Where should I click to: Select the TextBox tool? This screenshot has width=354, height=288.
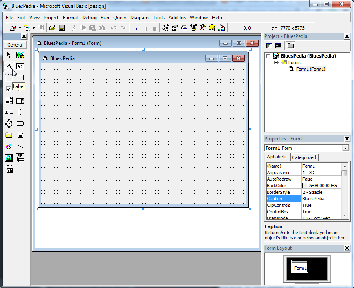(20, 66)
